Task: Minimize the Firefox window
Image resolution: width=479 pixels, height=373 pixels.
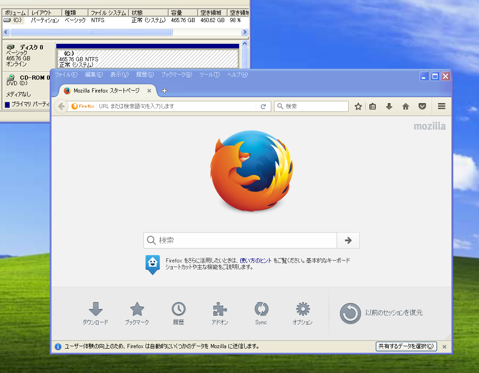Action: click(424, 76)
